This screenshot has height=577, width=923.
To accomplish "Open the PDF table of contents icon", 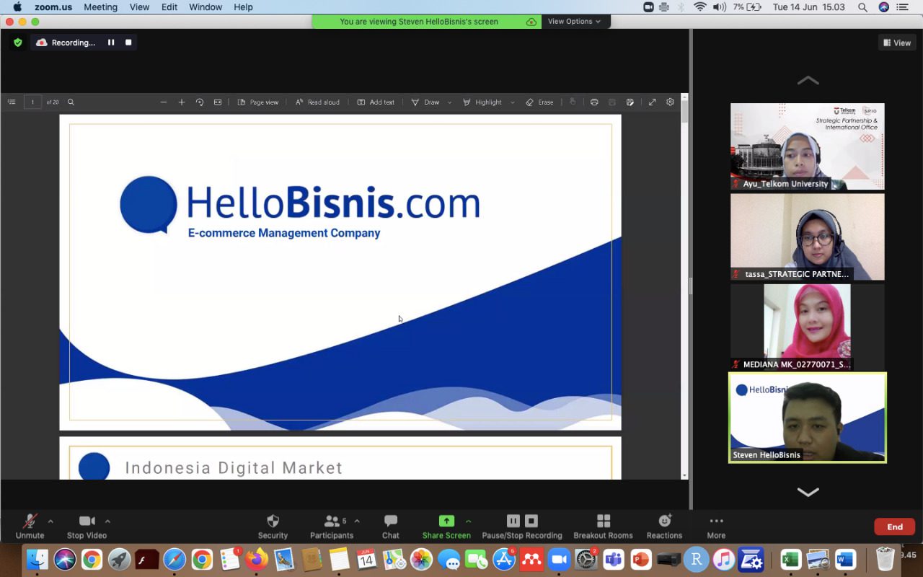I will pyautogui.click(x=12, y=102).
